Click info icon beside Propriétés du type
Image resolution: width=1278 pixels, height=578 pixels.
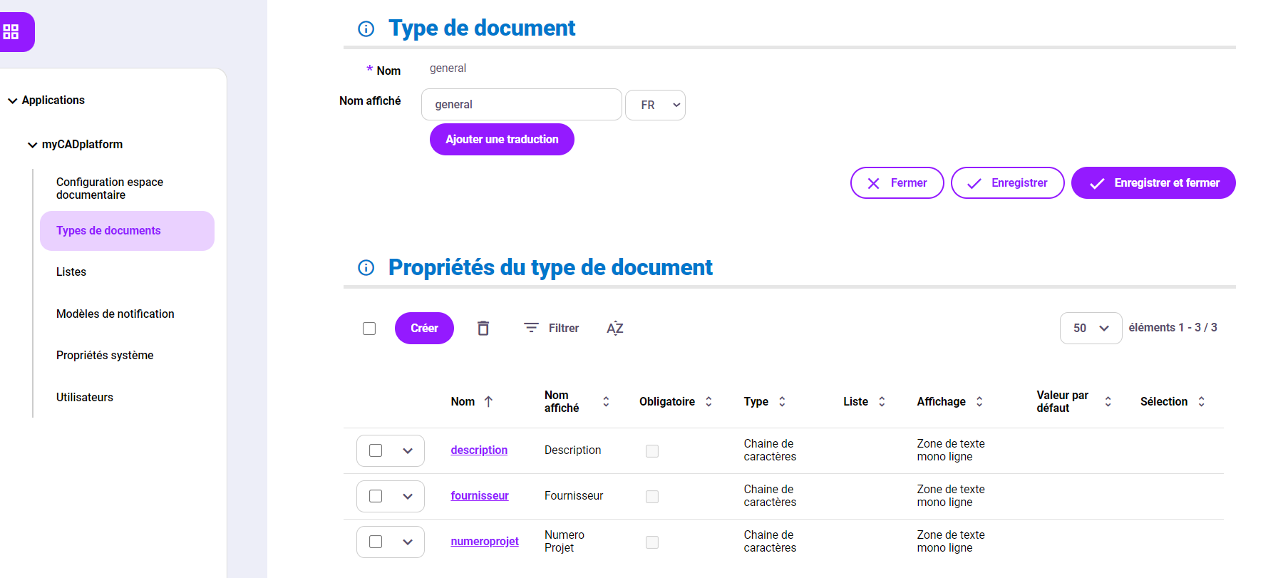point(366,267)
